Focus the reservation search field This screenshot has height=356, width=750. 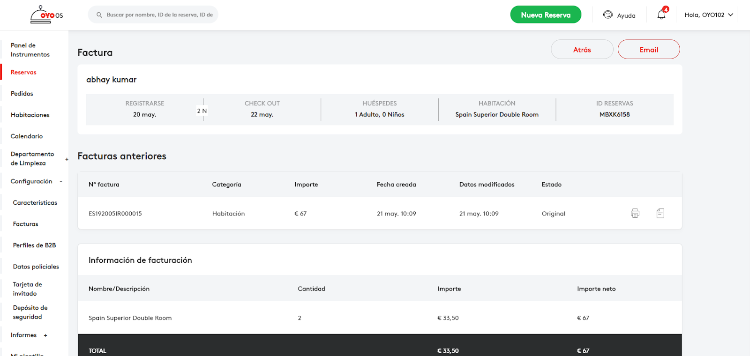(x=153, y=15)
